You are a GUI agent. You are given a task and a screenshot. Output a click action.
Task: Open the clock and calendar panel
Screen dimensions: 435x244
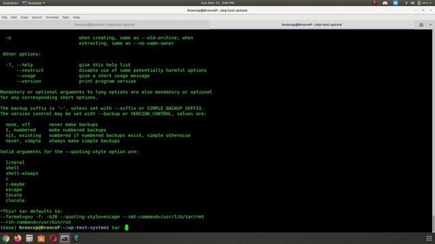(217, 3)
